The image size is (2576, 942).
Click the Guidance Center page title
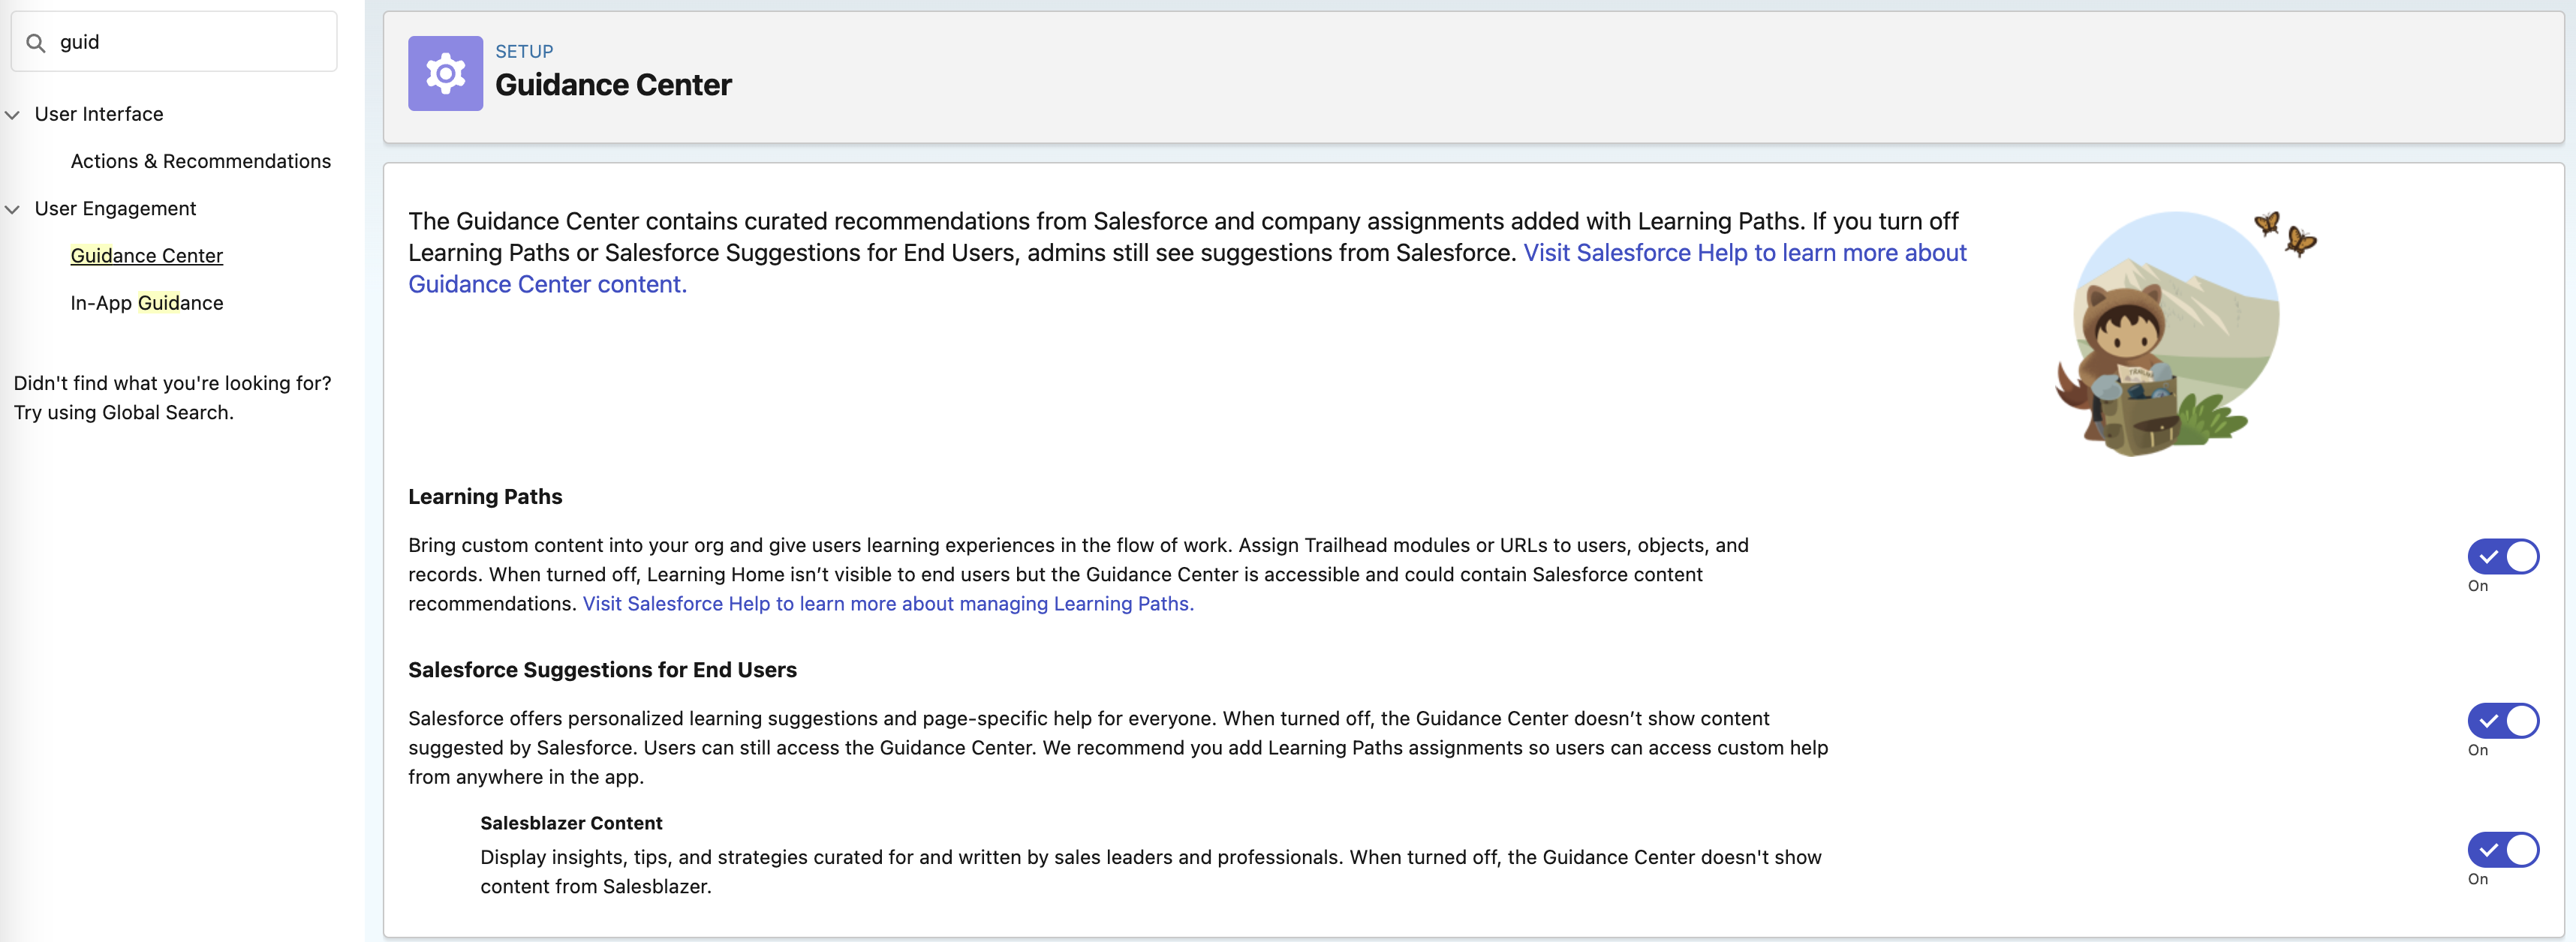tap(613, 85)
